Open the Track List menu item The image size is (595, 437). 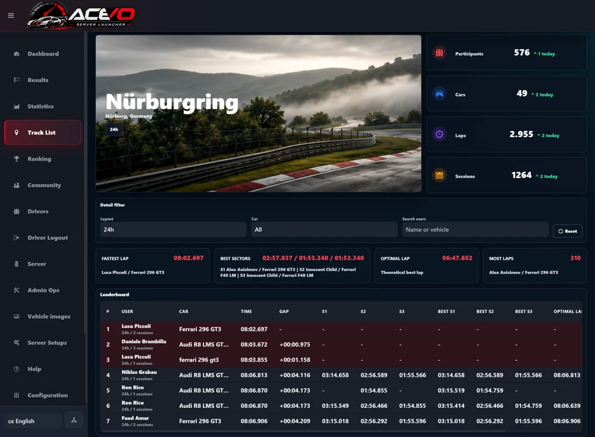[43, 133]
